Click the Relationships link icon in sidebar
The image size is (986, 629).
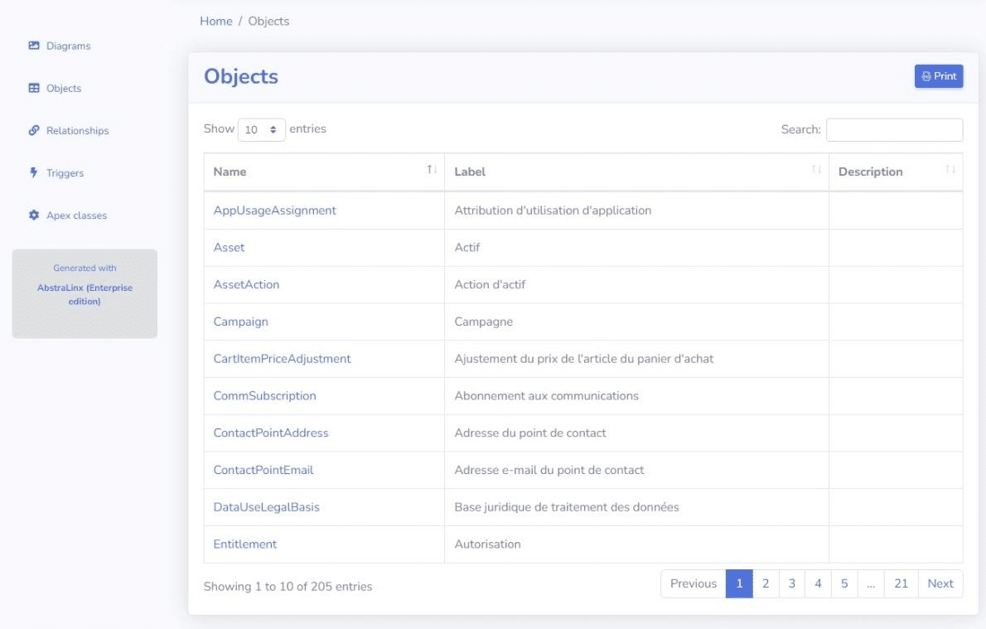tap(34, 130)
